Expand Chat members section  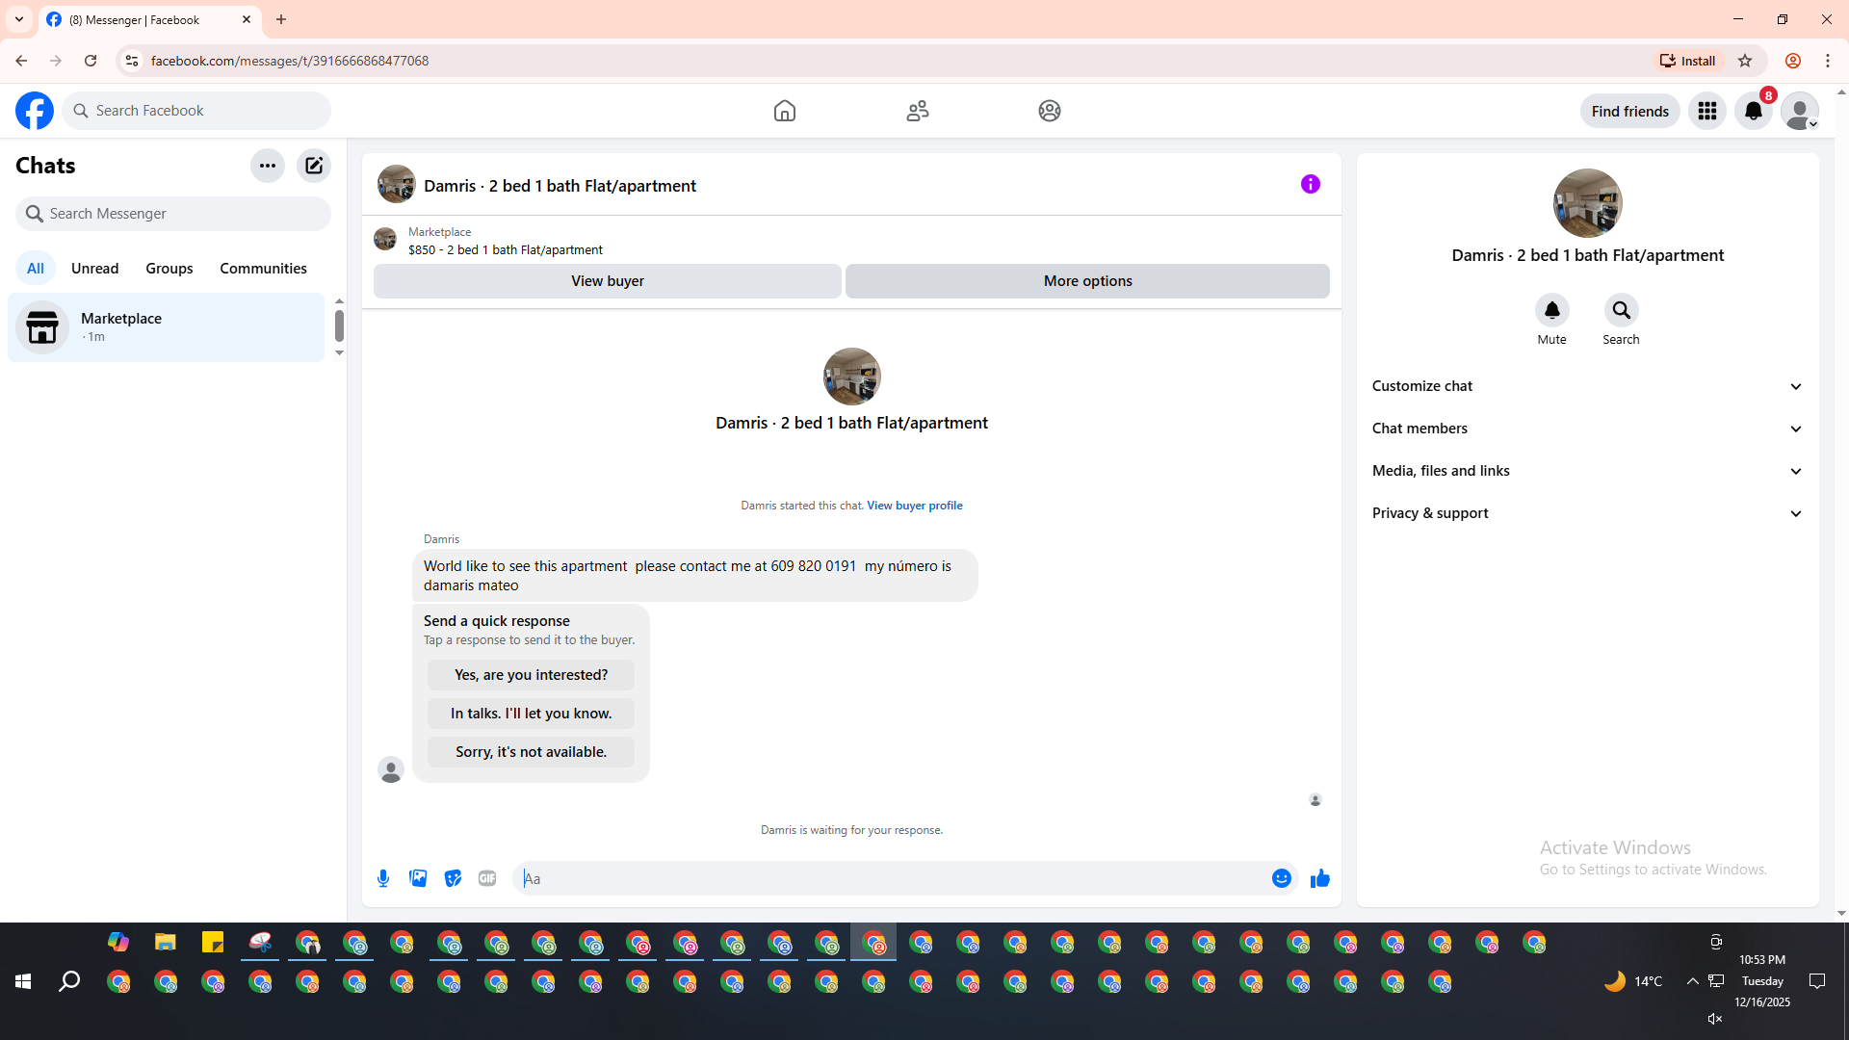click(1588, 429)
